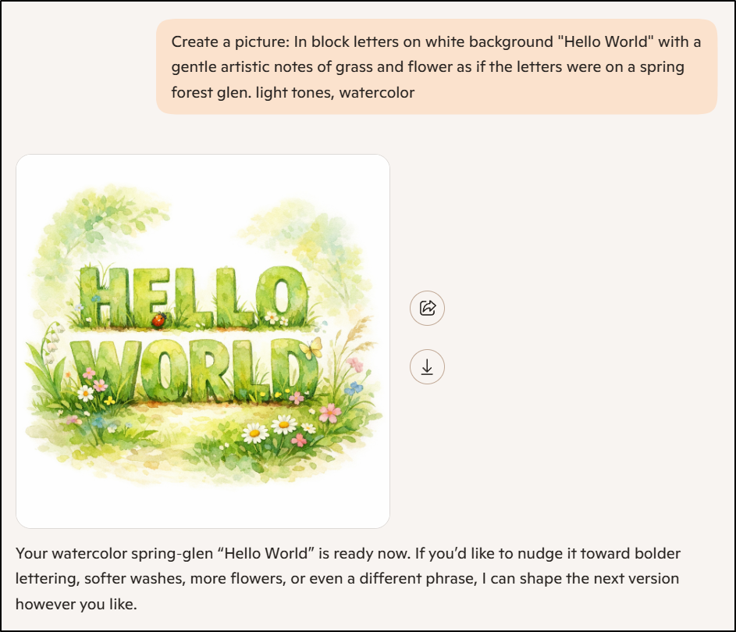This screenshot has height=632, width=736.
Task: Download the generated Hello World image
Action: (427, 366)
